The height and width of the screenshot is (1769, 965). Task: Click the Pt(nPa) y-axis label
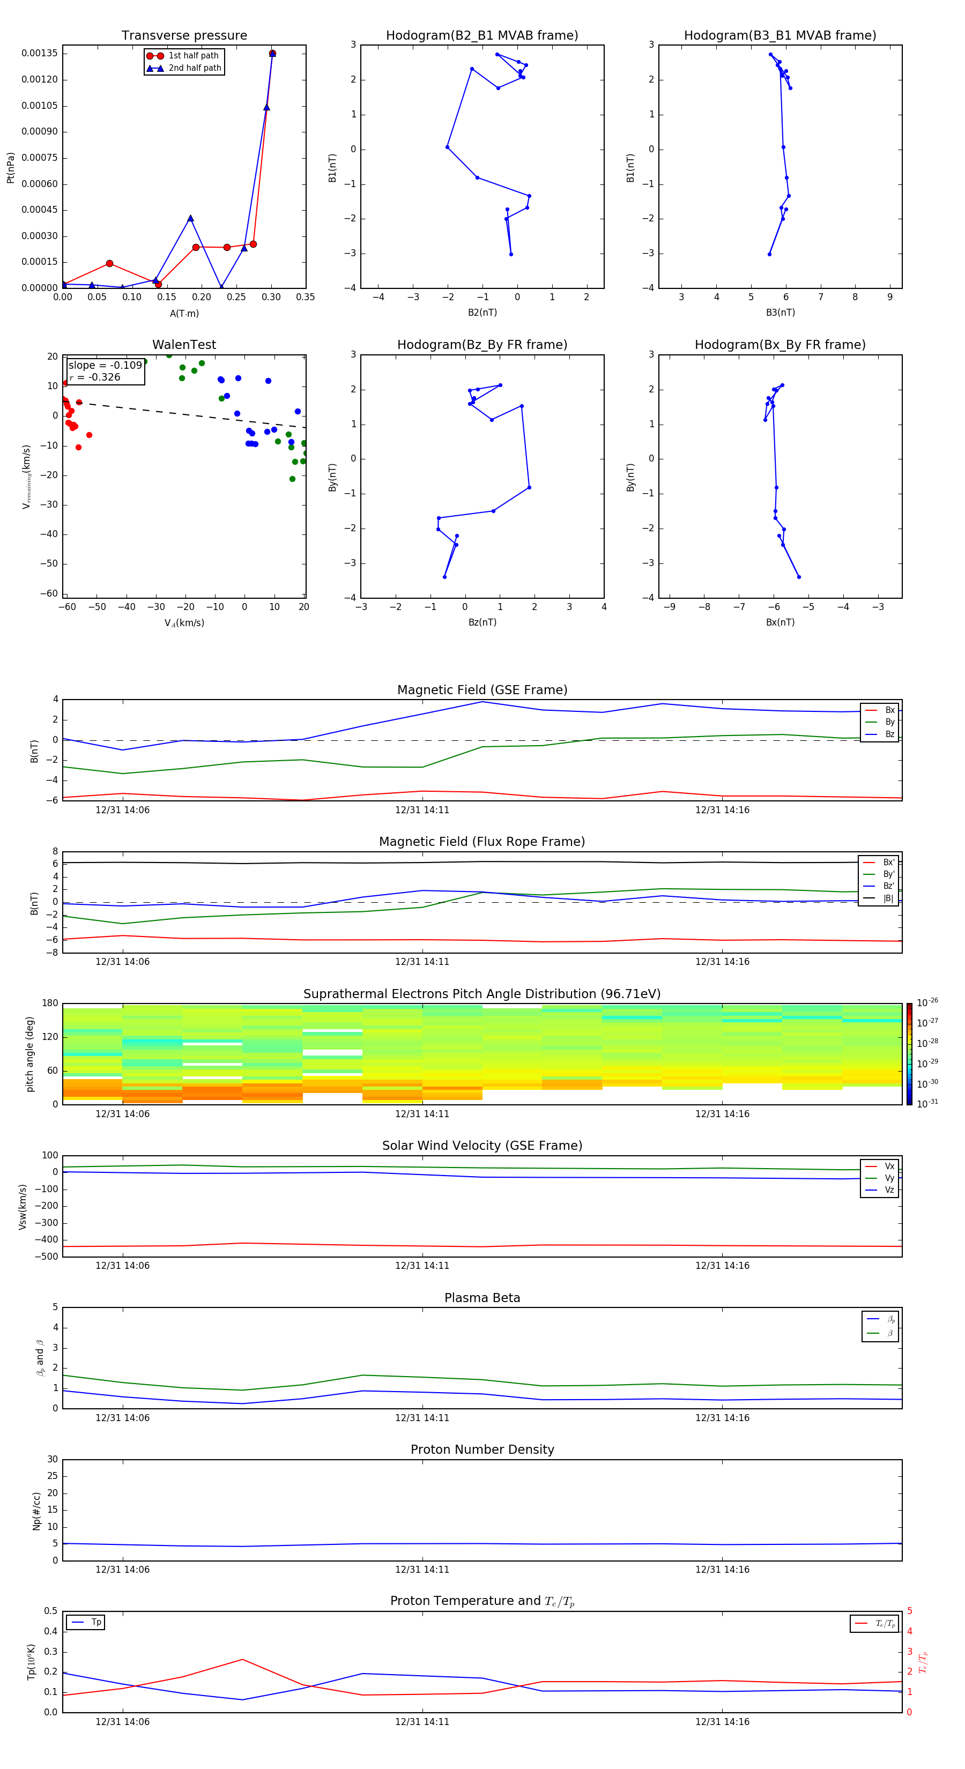click(x=11, y=168)
